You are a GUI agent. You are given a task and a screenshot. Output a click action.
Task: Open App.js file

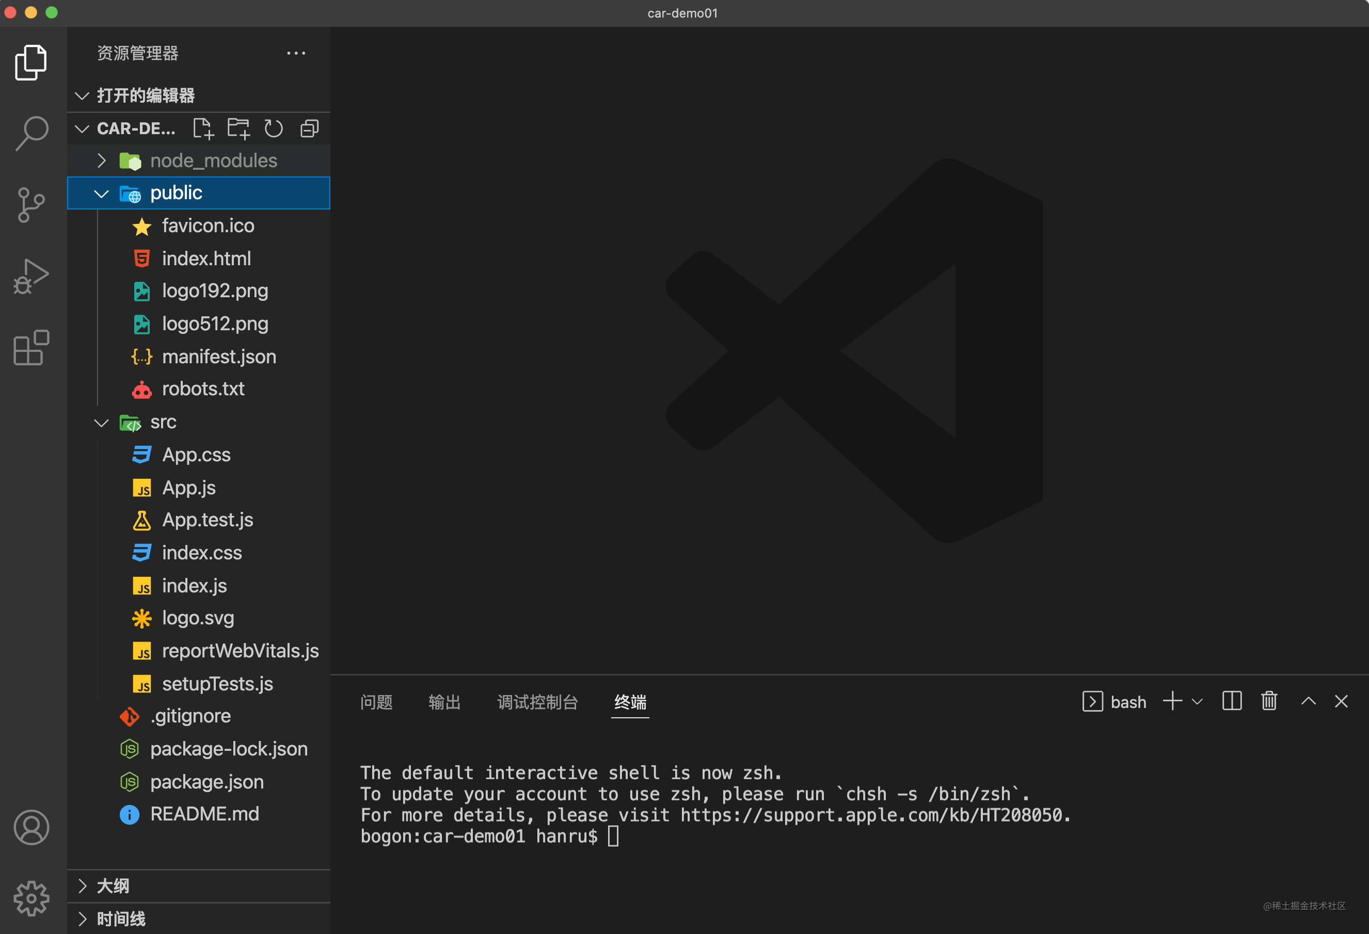tap(199, 488)
